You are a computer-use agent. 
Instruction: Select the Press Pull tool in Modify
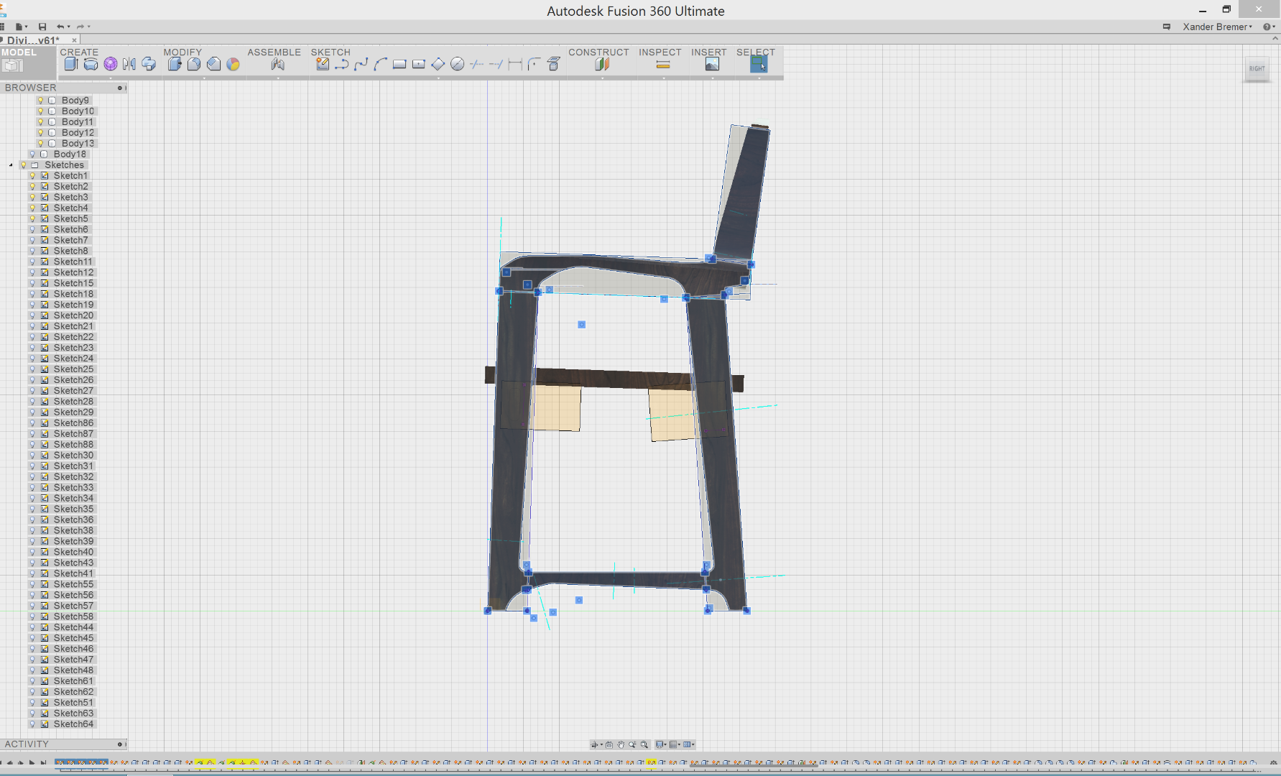[175, 64]
